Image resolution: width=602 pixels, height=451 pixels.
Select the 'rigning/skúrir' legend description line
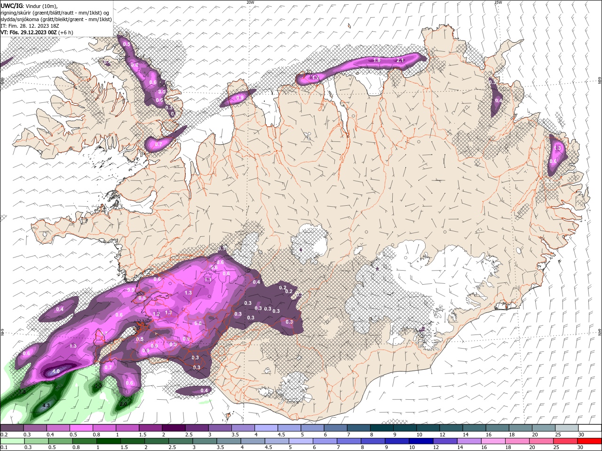point(55,13)
